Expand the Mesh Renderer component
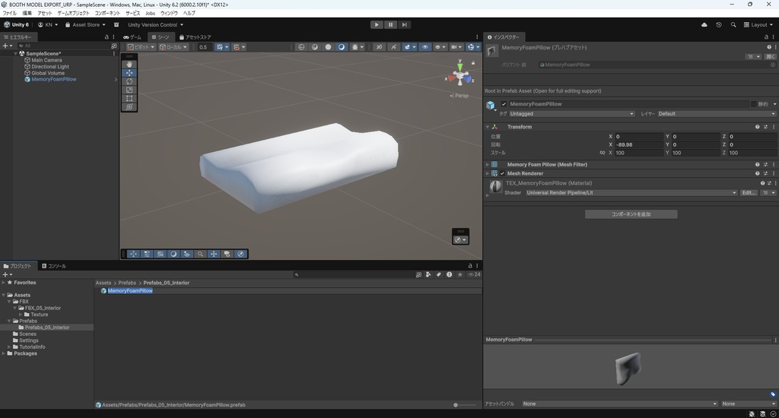The image size is (779, 418). point(488,174)
